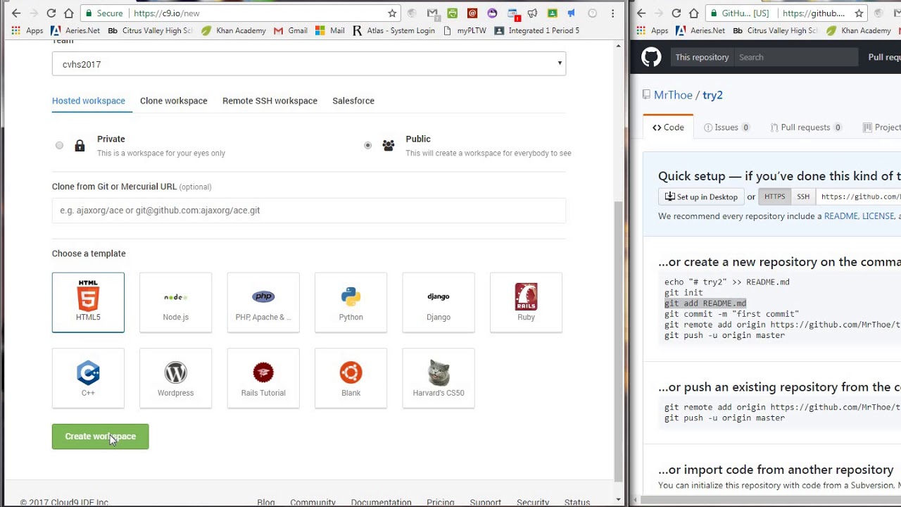Open the try2 repository link

712,95
